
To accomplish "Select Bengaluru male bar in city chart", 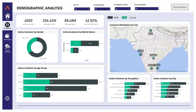I will (173, 90).
